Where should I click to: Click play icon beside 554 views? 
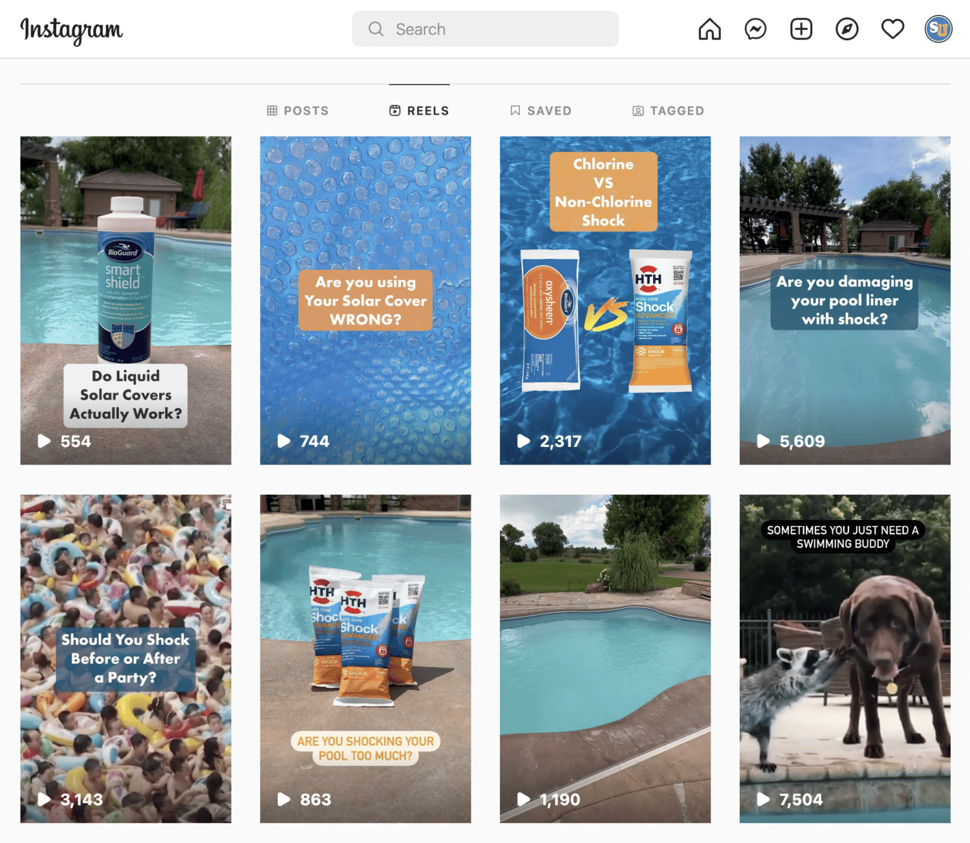pos(44,441)
